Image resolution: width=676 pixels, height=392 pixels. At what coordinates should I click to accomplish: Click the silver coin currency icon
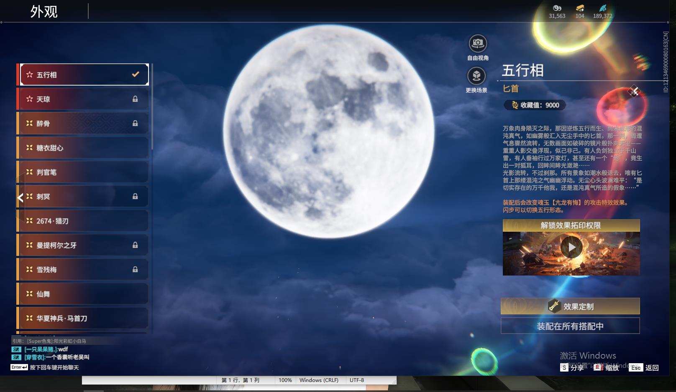click(x=557, y=8)
